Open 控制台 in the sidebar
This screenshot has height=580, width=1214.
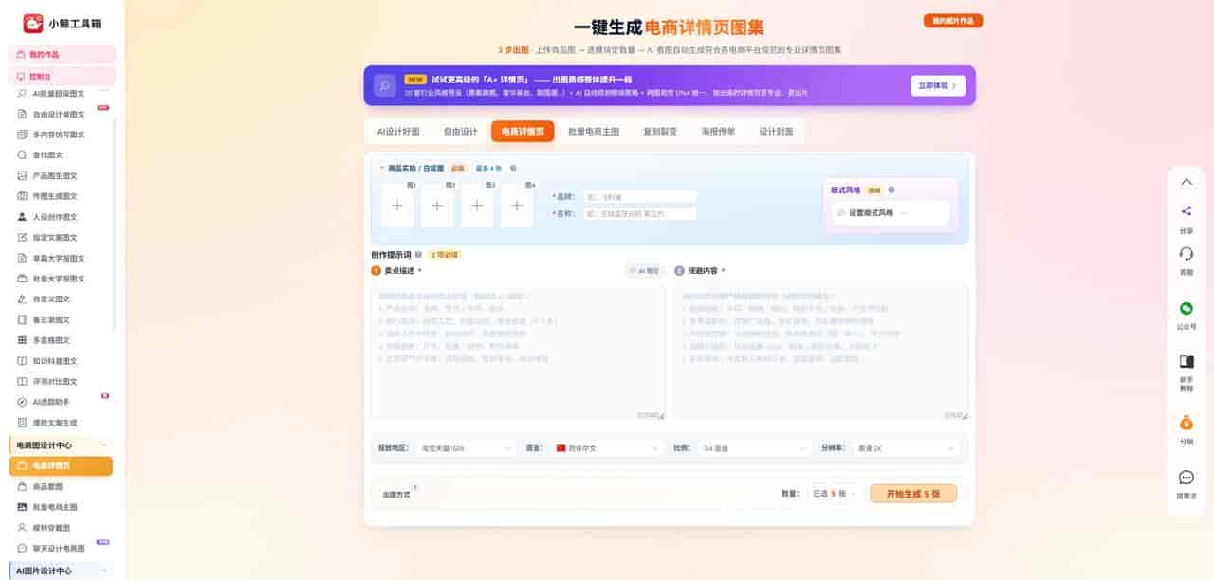click(x=63, y=76)
